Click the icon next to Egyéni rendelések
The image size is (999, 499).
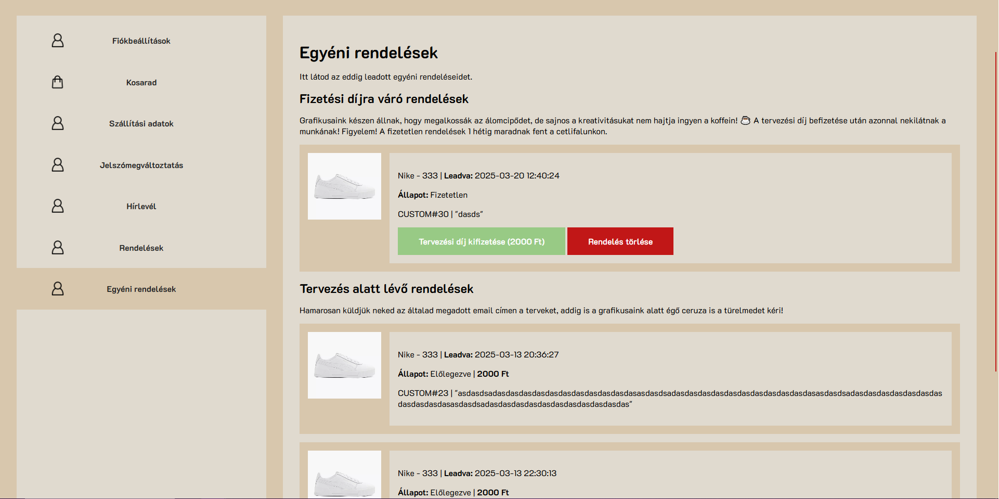58,289
